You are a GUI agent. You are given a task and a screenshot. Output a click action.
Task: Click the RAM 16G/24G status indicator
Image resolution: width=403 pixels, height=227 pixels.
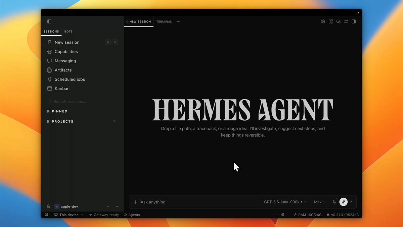308,215
